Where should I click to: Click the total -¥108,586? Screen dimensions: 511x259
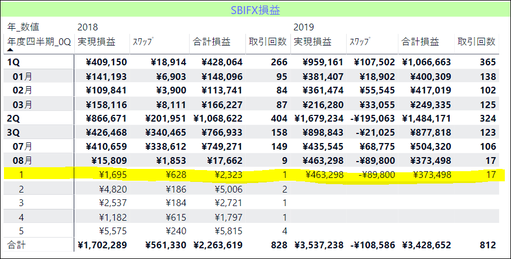pyautogui.click(x=373, y=245)
